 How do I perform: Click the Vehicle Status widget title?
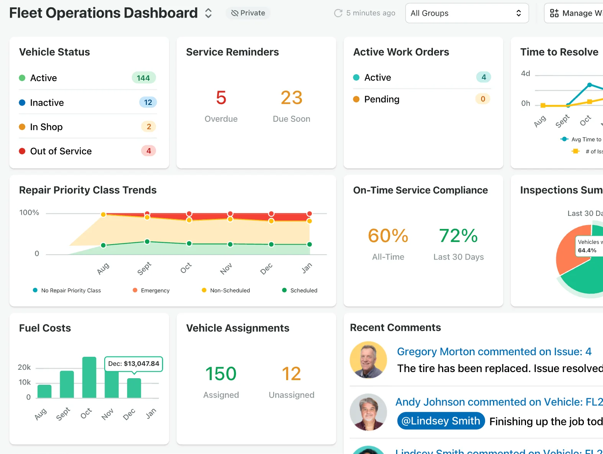pos(54,52)
